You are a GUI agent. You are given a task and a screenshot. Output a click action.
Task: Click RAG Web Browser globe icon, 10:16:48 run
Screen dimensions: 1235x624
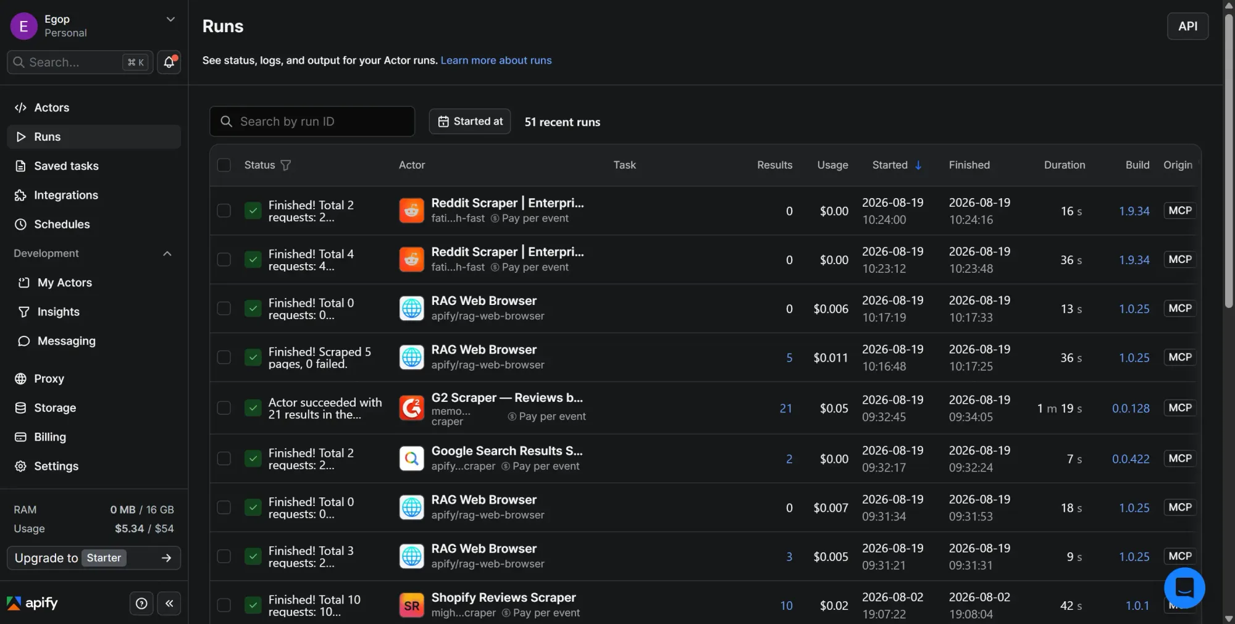tap(411, 357)
